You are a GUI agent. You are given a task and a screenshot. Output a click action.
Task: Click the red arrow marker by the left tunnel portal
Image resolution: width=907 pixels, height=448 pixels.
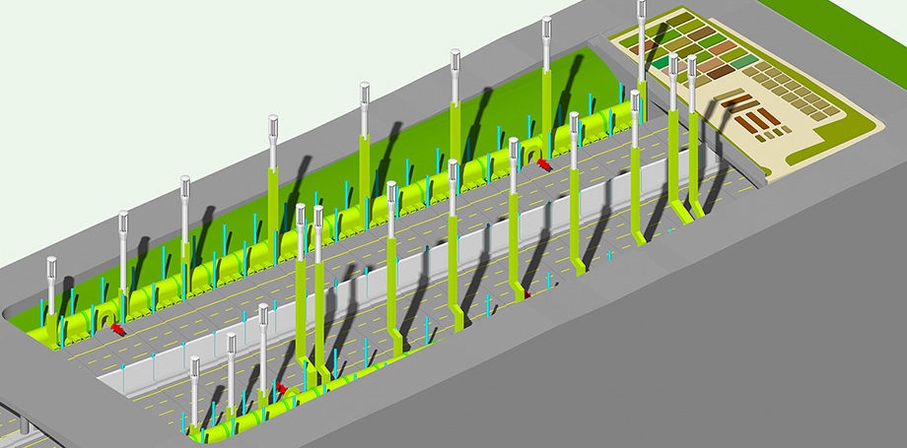tap(118, 329)
